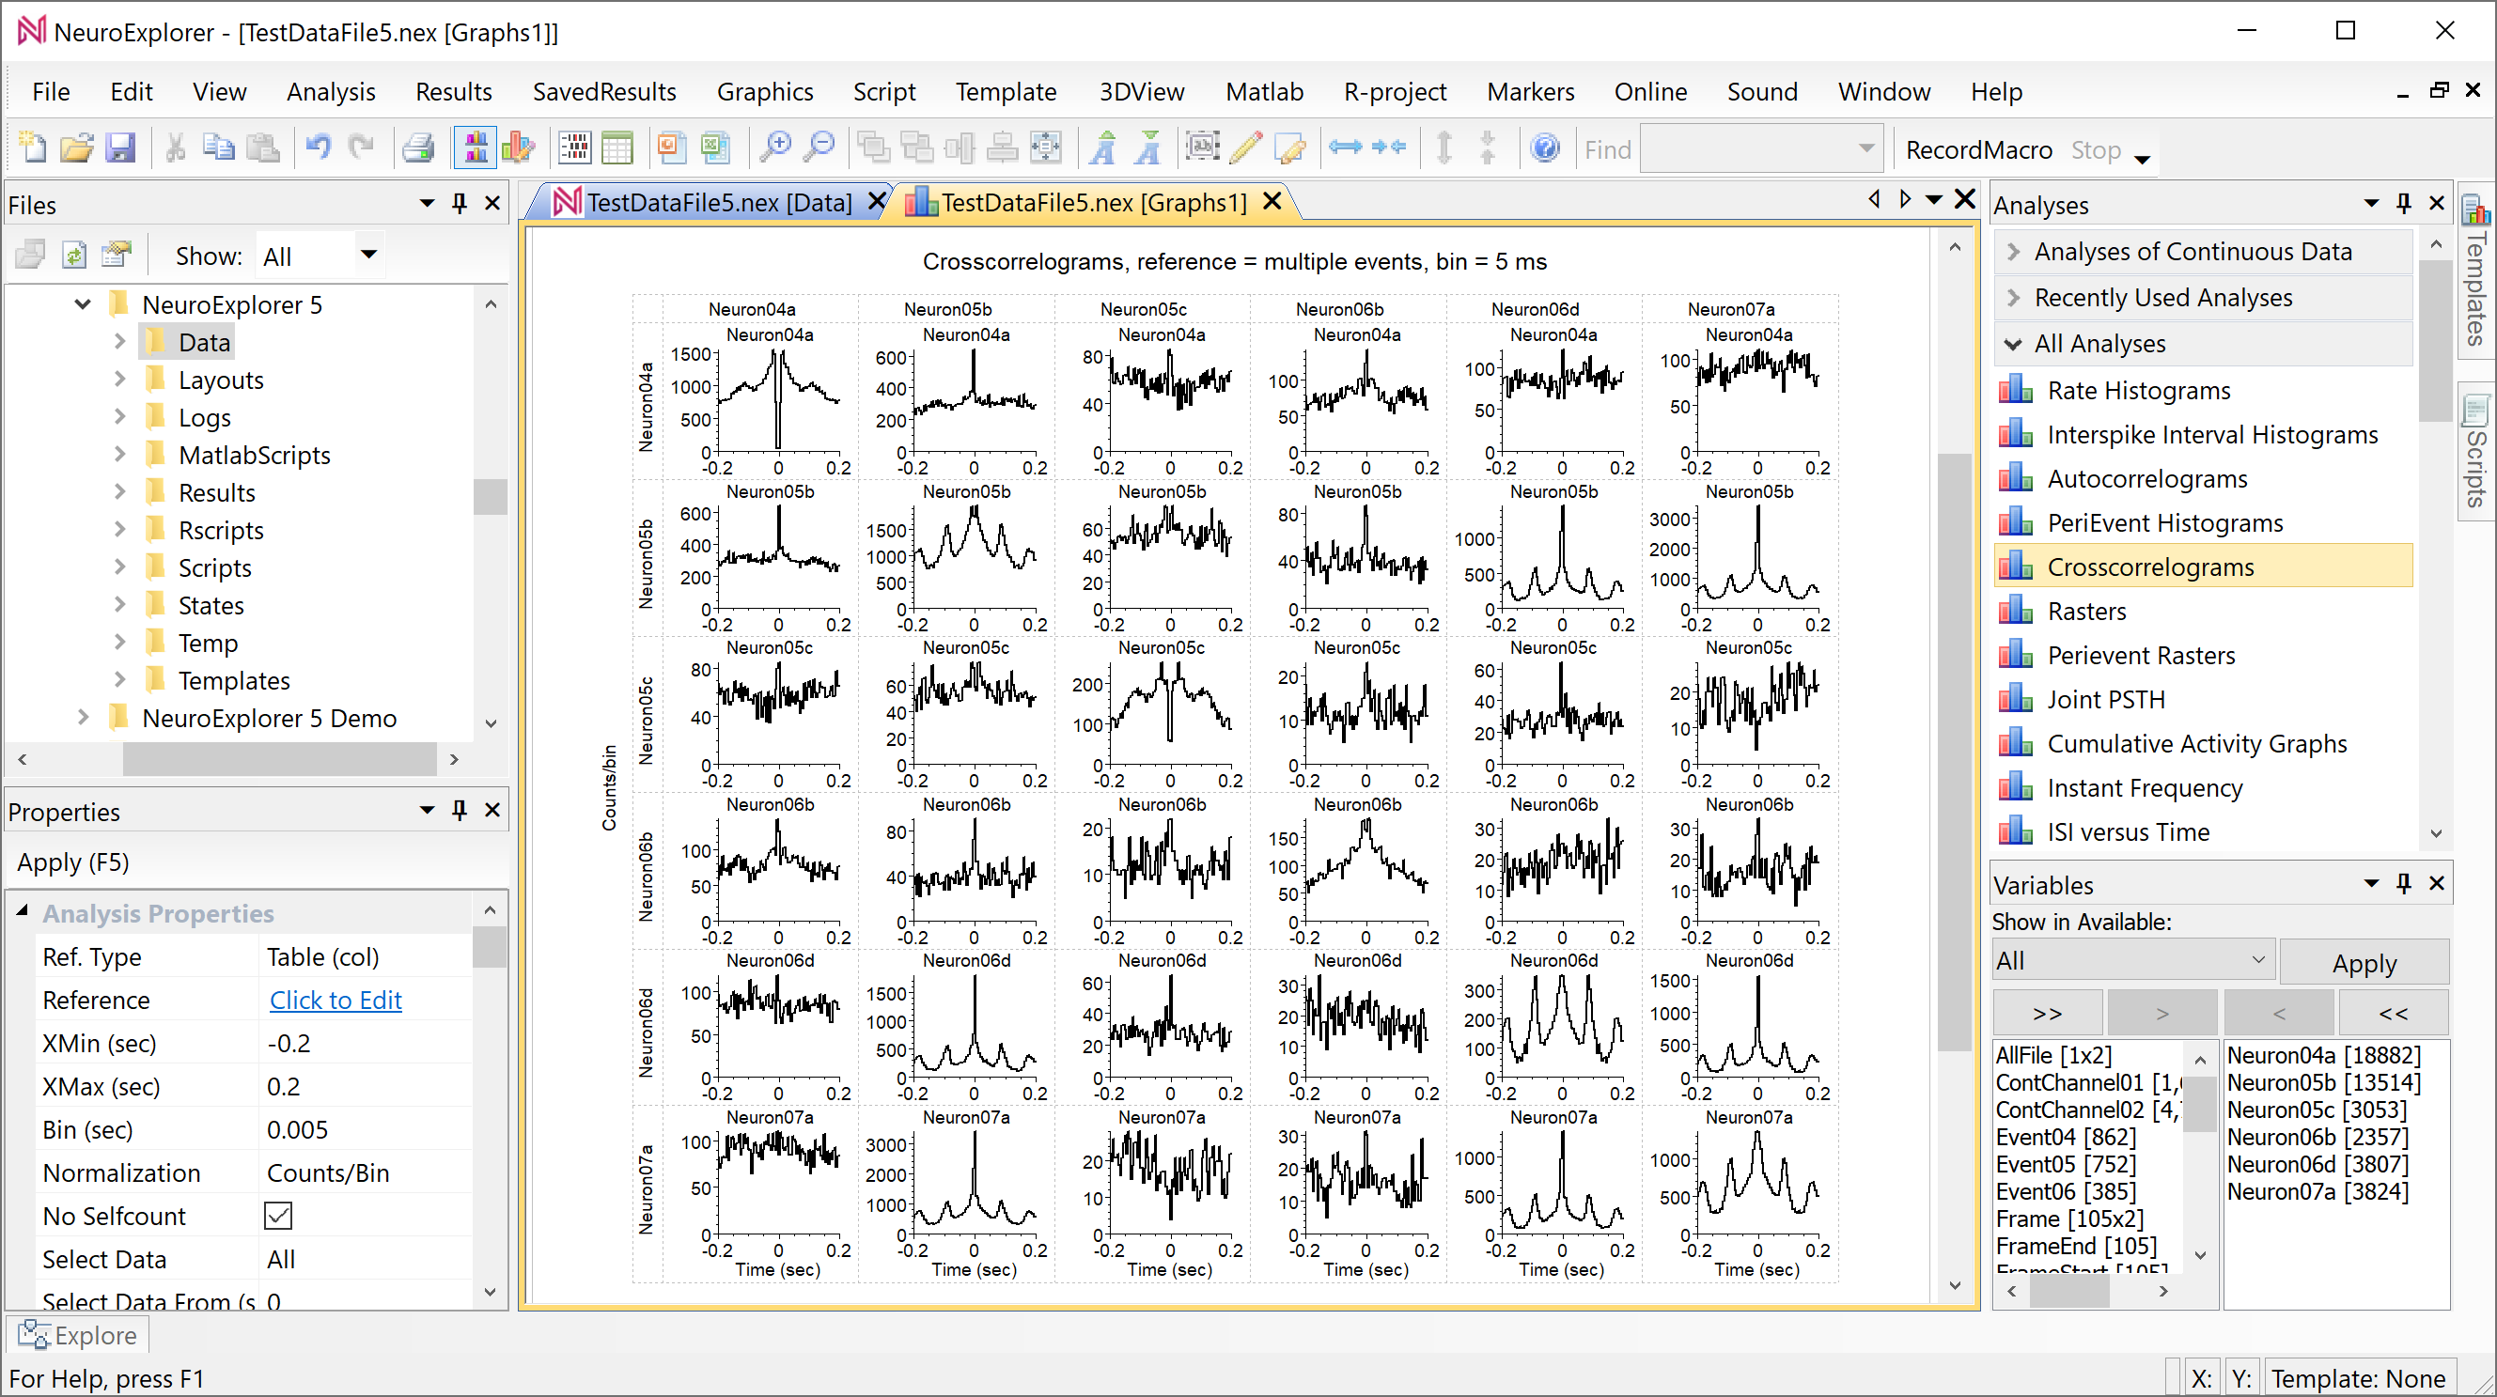Viewport: 2497px width, 1397px height.
Task: Click the Click to Edit reference link
Action: (x=336, y=1000)
